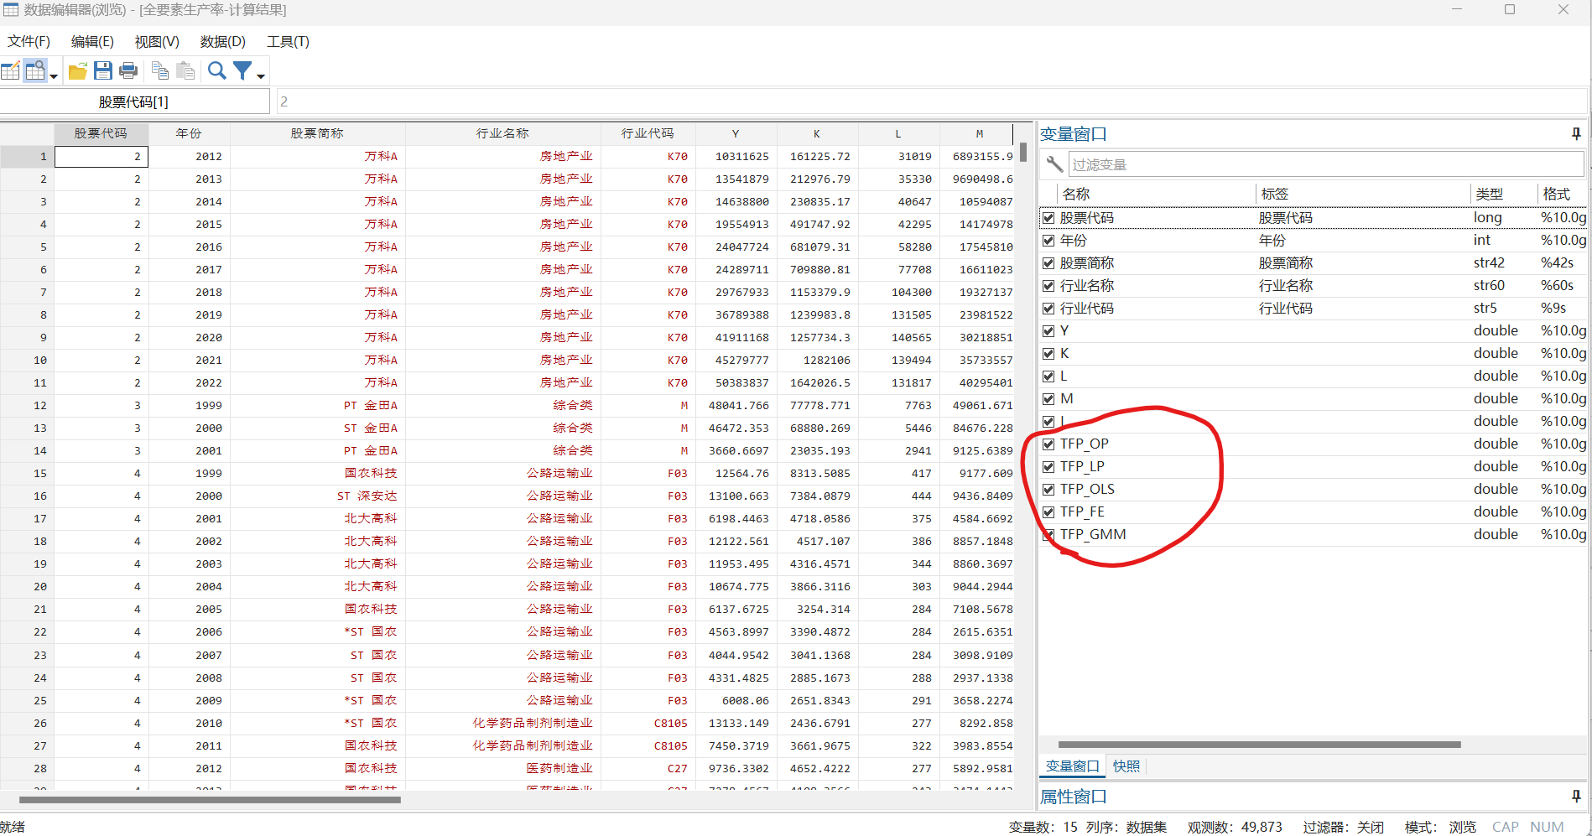This screenshot has width=1592, height=836.
Task: Uncheck the TFP_OP variable
Action: click(1048, 444)
